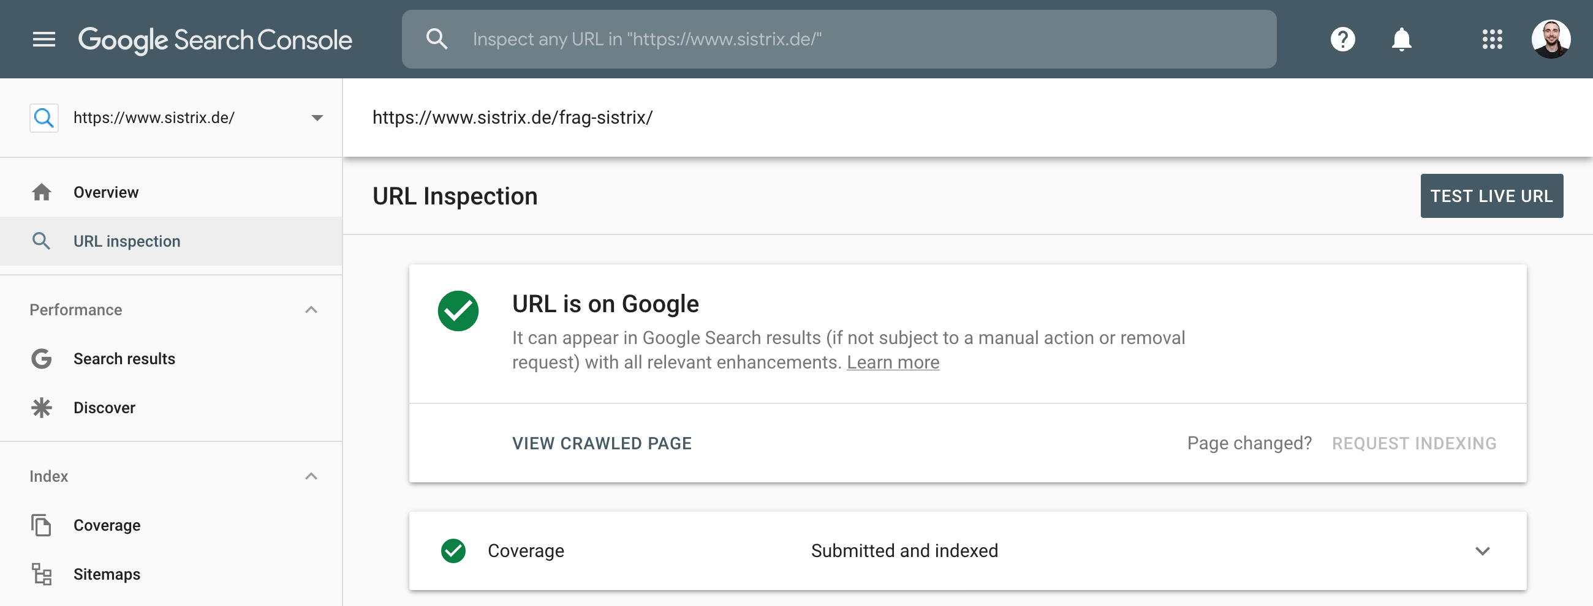Click VIEW CRAWLED PAGE
Viewport: 1593px width, 606px height.
[602, 444]
